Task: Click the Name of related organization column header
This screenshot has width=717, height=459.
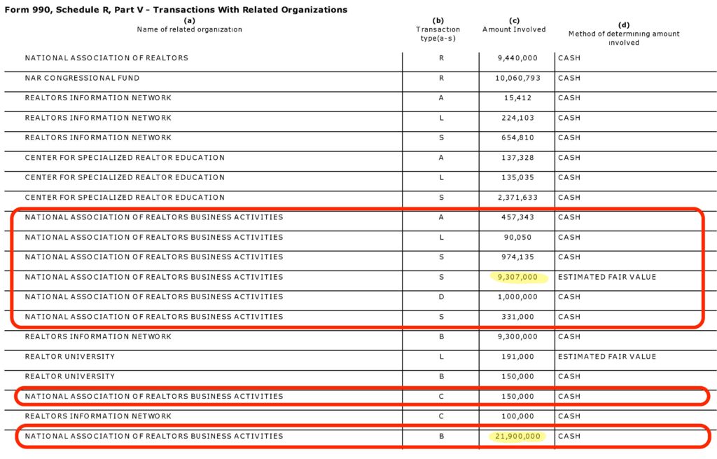Action: (189, 29)
